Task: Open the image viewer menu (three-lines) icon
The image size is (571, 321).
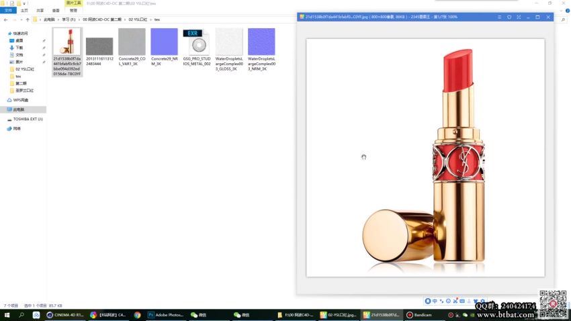Action: tap(499, 17)
